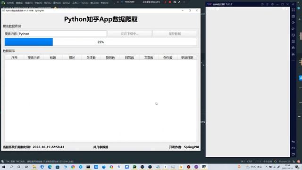The image size is (302, 170).
Task: Open keyboard mapping icon in Nox sidebar
Action: point(293,17)
